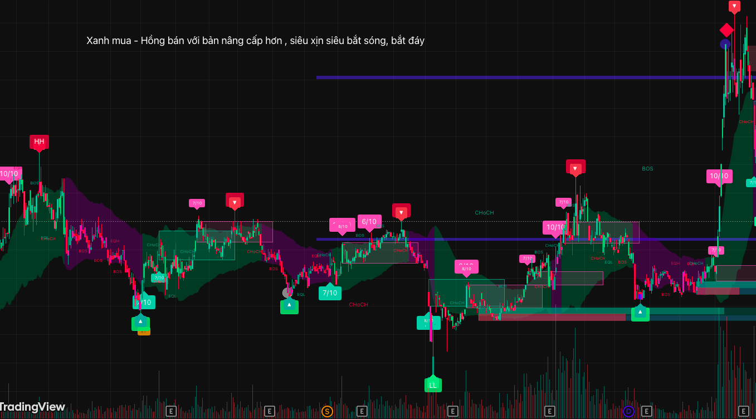Viewport: 756px width, 419px height.
Task: Select the pink 10/10 label right of large BOS text
Action: point(719,176)
